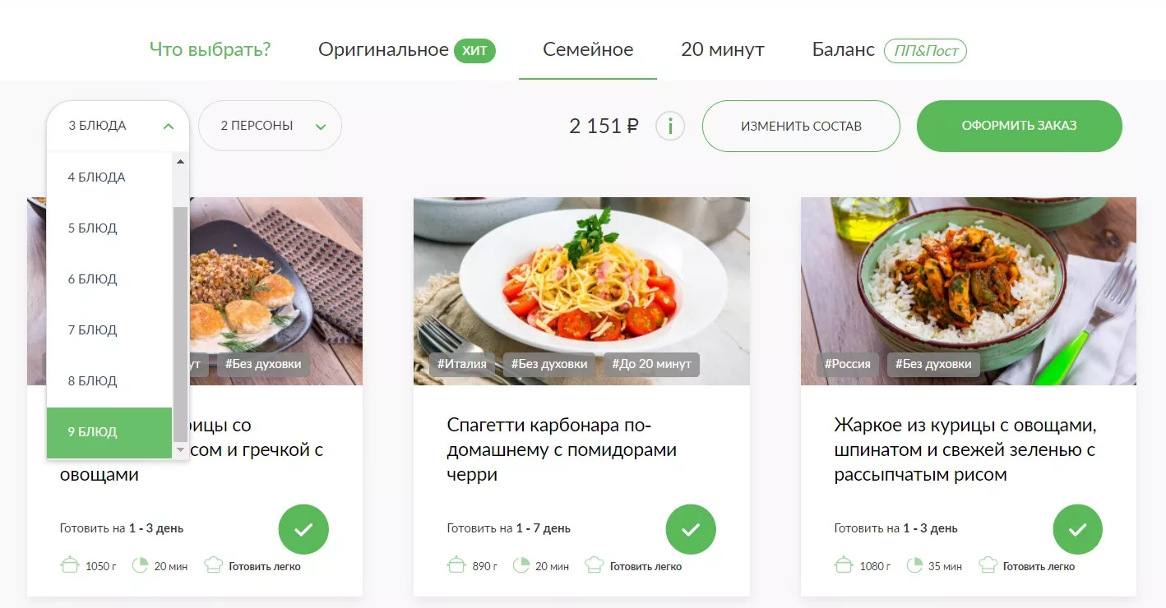Click the green info icon beside price

(x=670, y=127)
